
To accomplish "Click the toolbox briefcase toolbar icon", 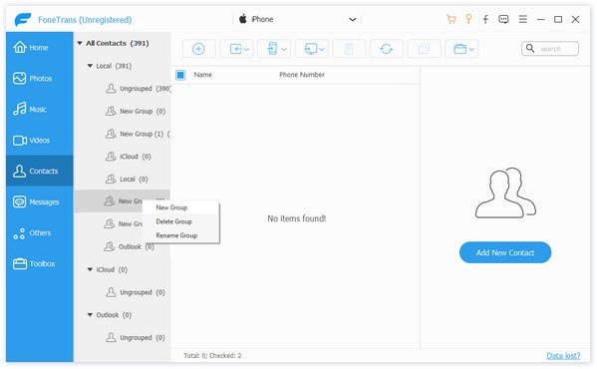I will coord(459,49).
